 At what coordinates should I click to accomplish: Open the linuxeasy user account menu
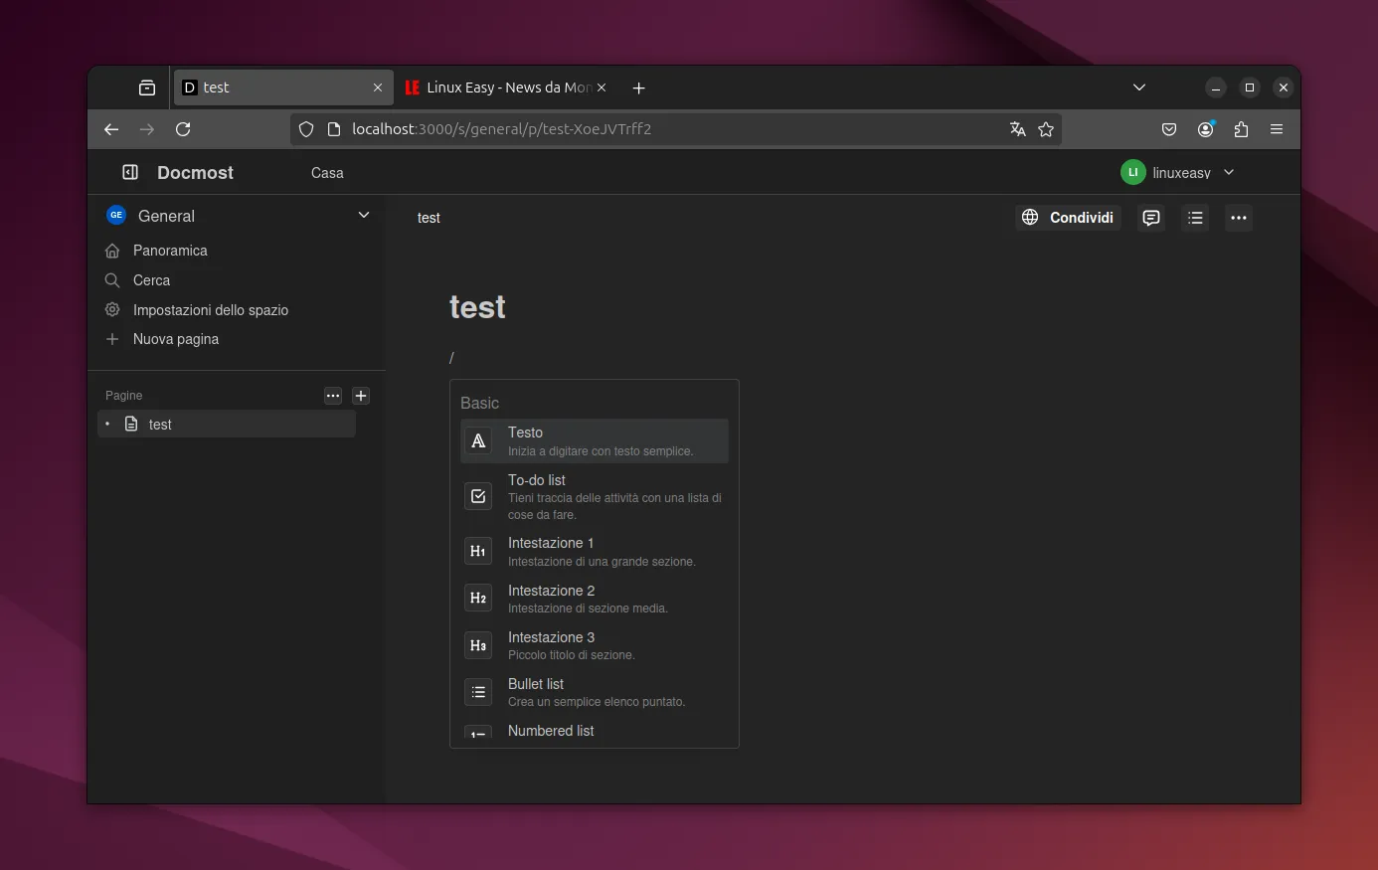(x=1178, y=172)
